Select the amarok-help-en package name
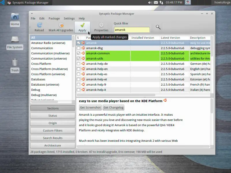The width and height of the screenshot is (231, 173). (x=97, y=69)
